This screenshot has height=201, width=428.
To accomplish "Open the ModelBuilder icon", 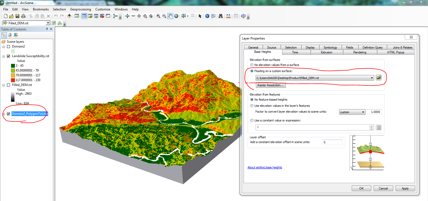I will (115, 16).
